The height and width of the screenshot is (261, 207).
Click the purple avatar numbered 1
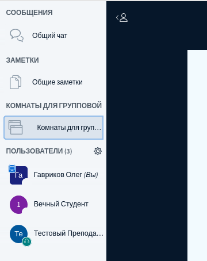[x=18, y=205]
